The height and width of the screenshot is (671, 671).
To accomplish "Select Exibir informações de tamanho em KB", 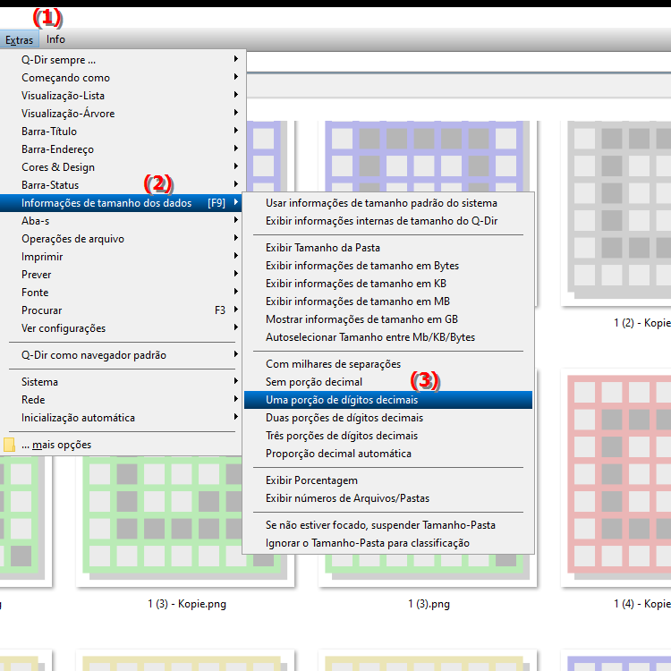I will 388,284.
